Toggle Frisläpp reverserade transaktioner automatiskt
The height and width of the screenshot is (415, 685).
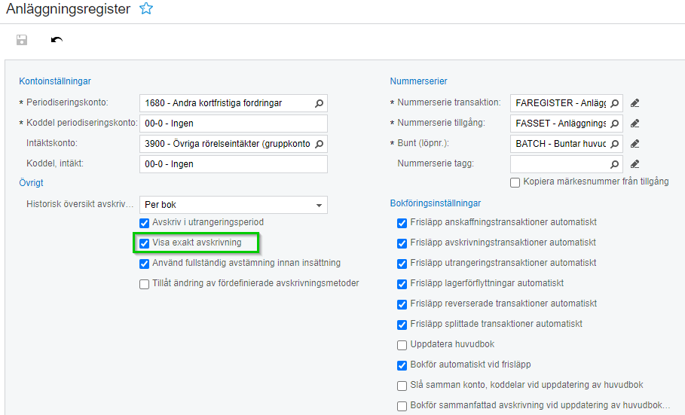pos(402,304)
